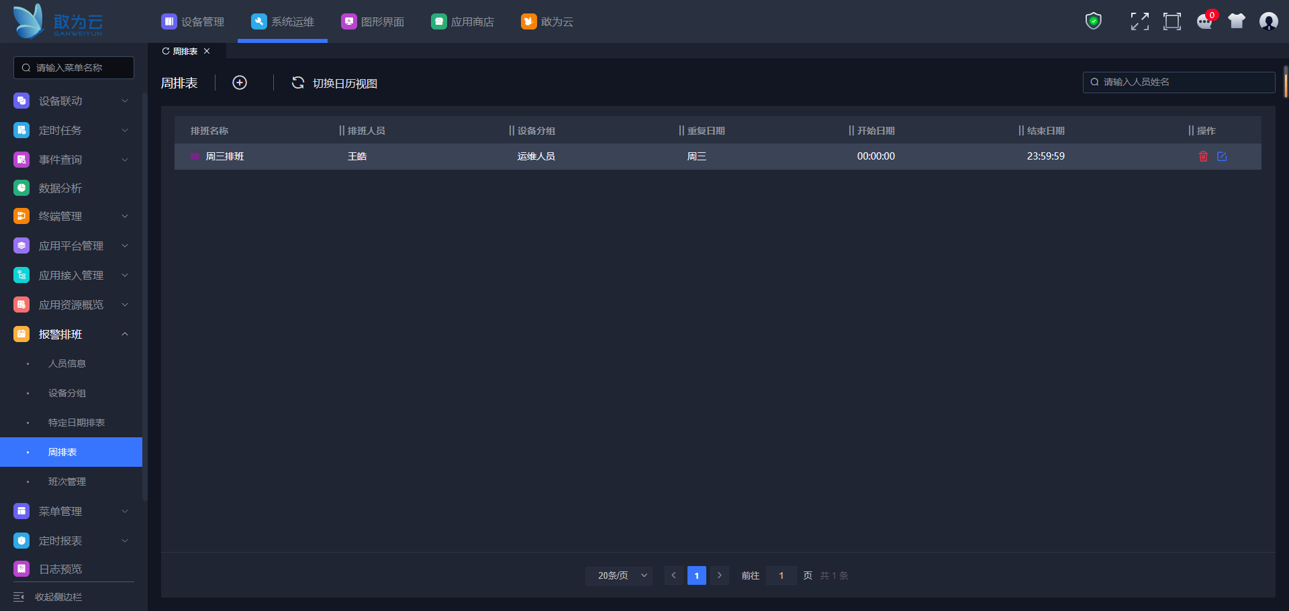1289x611 pixels.
Task: Click the 敢为云 butterfly logo
Action: click(58, 21)
